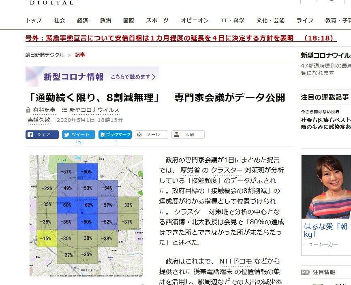Add a Hatena ブックマーク
351x285 pixels.
[115, 134]
